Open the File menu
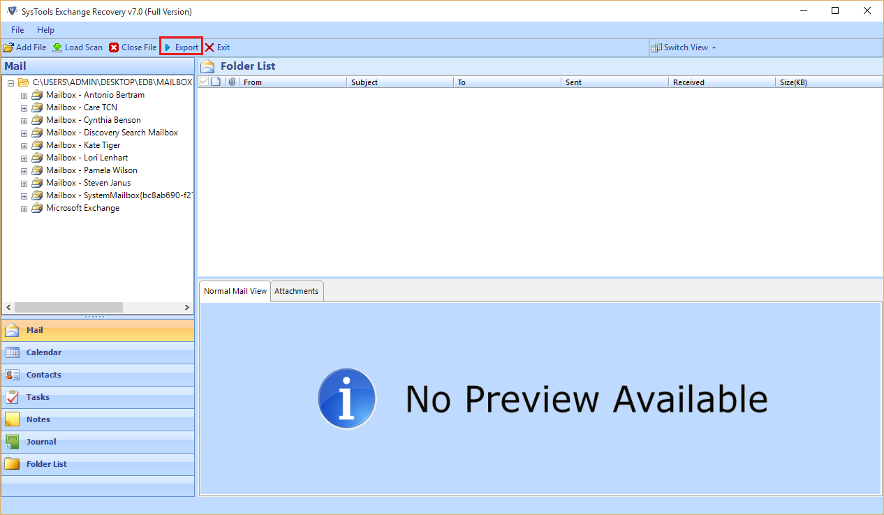 [17, 30]
